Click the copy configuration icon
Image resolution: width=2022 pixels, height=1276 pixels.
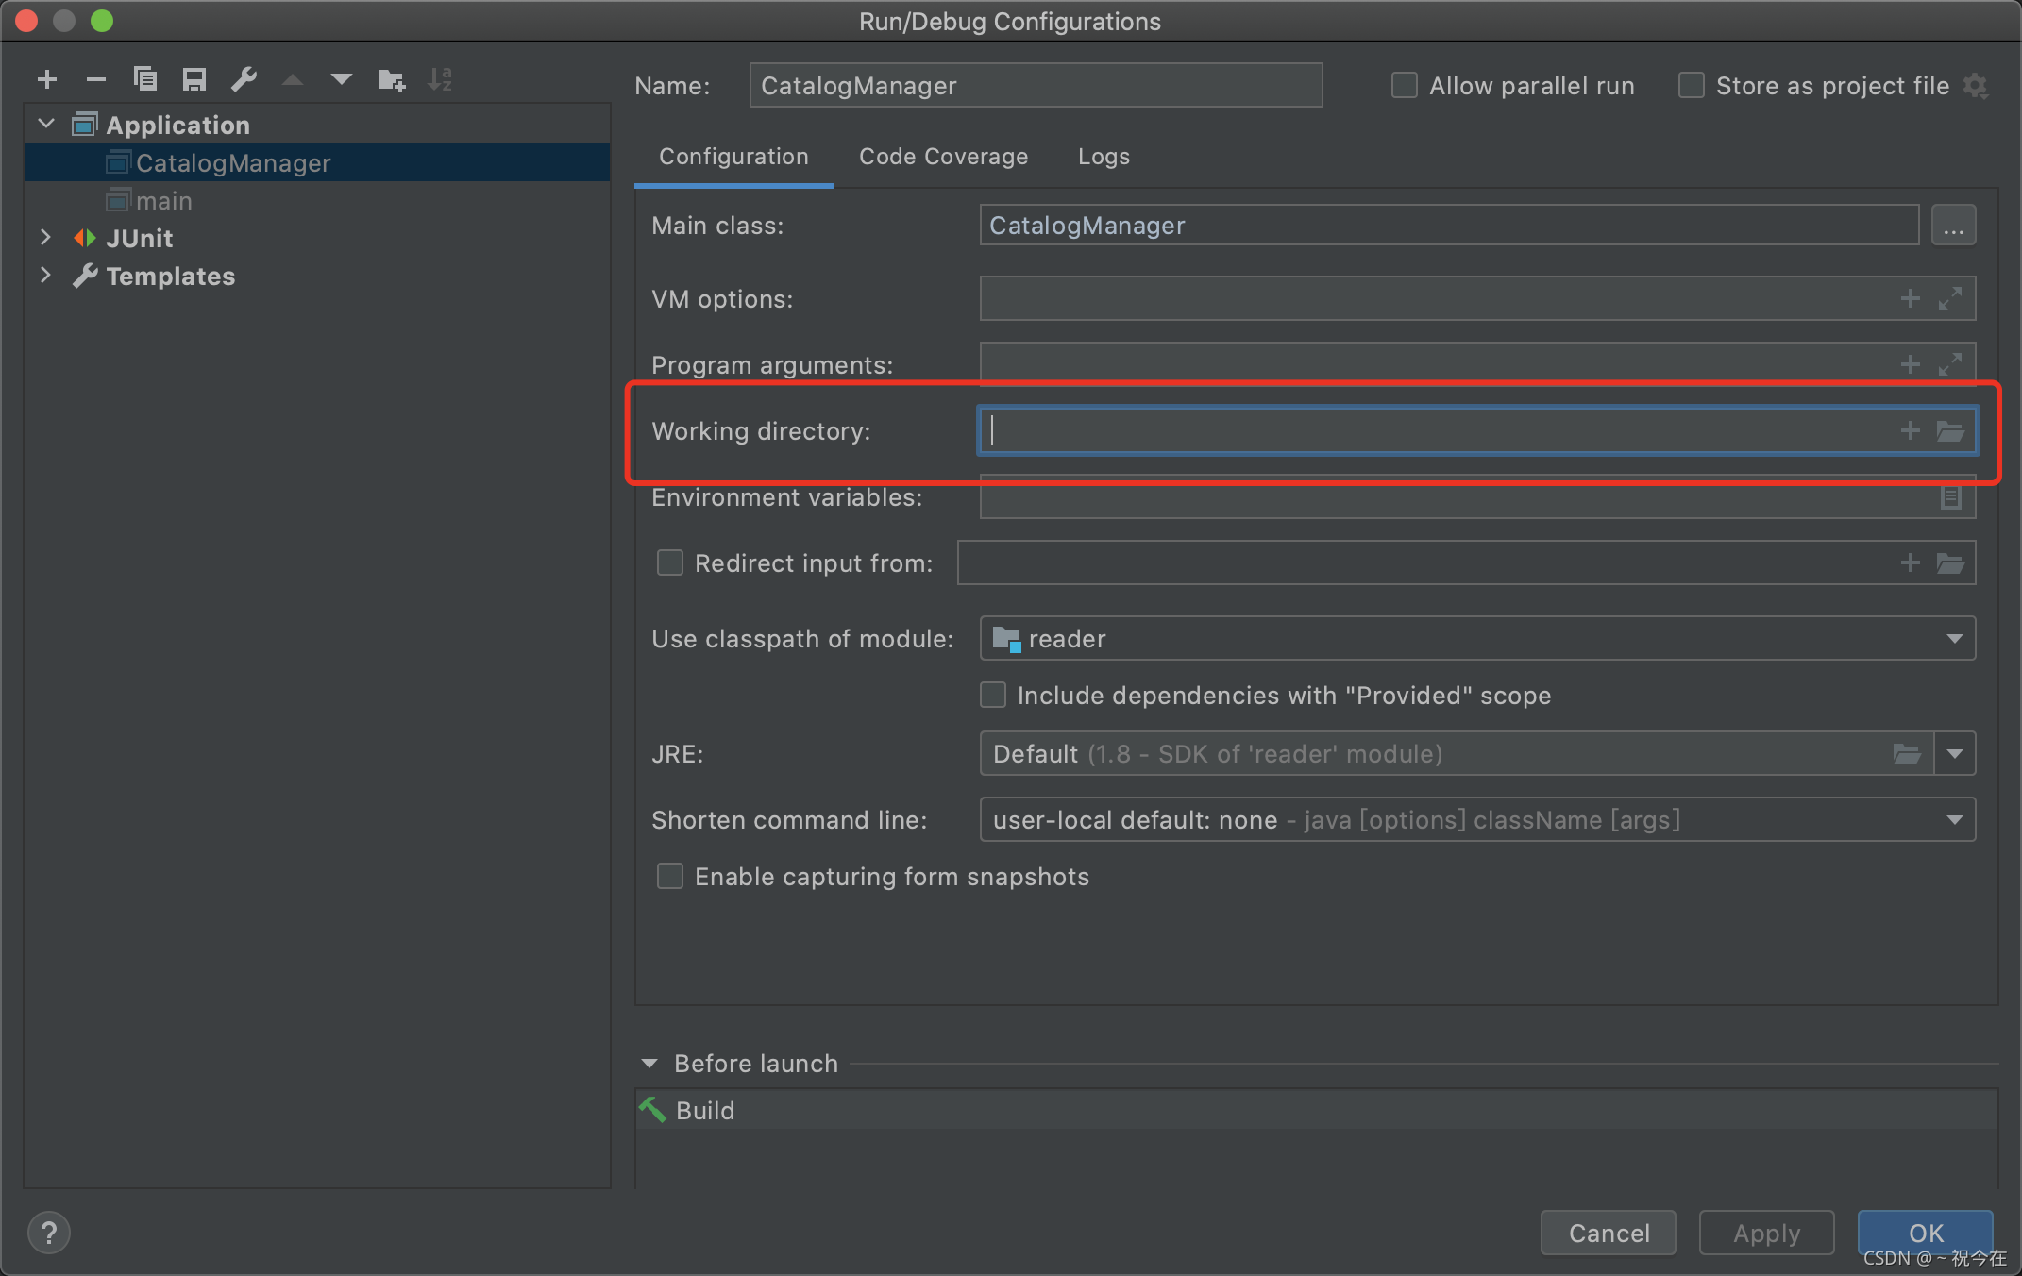coord(145,80)
